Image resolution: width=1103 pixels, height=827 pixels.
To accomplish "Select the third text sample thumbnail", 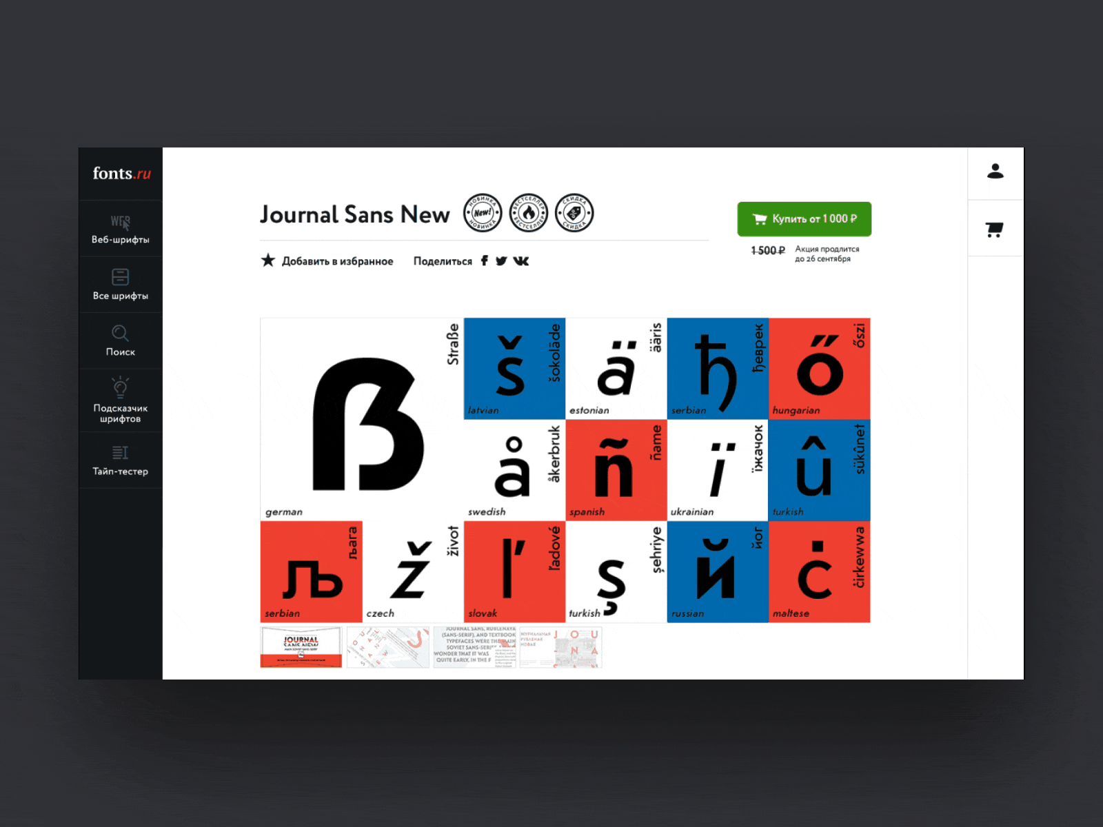I will point(474,647).
